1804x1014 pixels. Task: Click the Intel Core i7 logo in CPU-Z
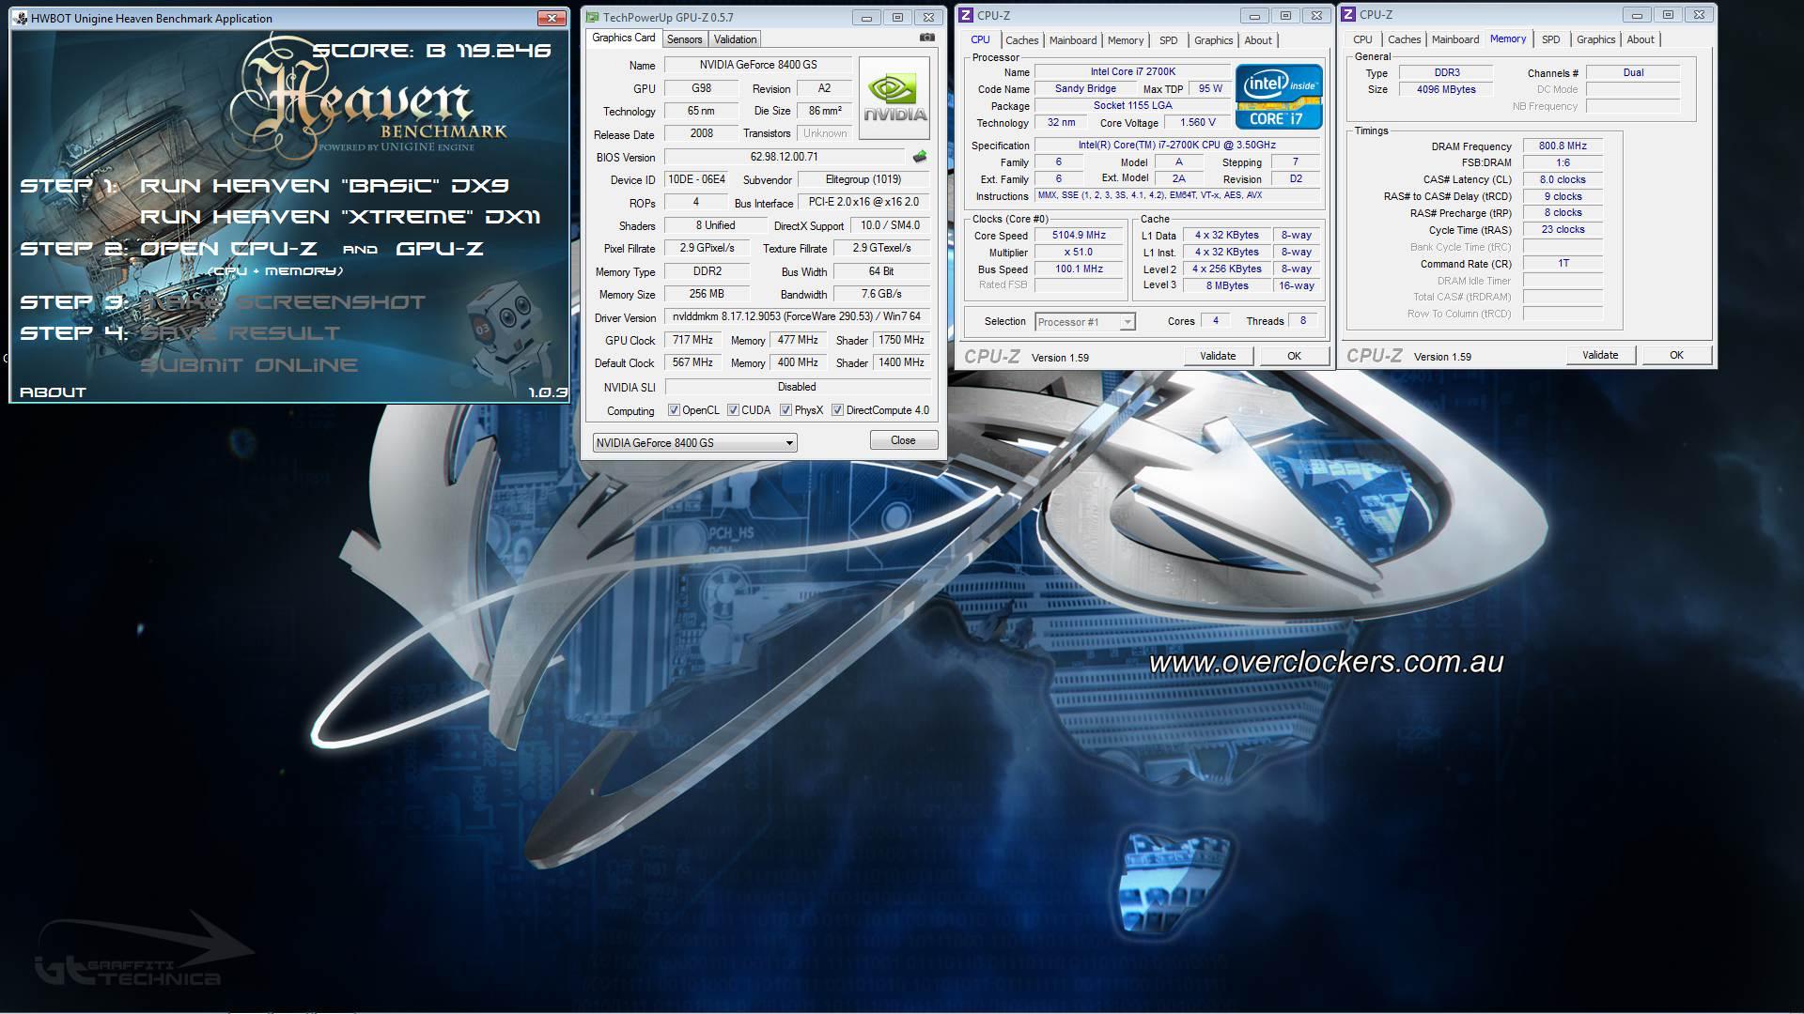pos(1279,97)
